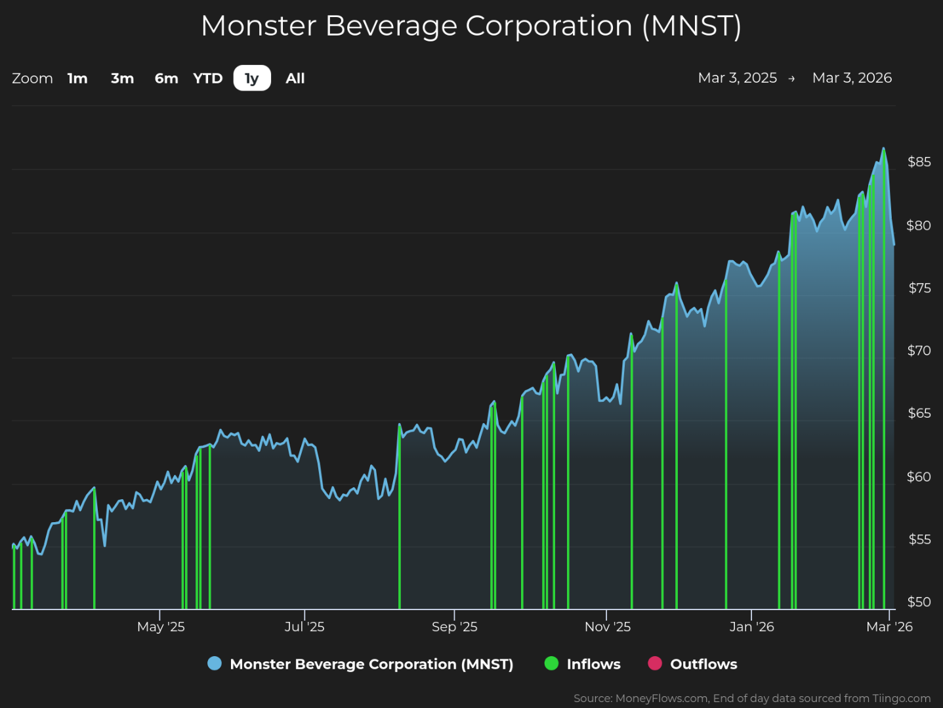Click the $85 price axis label
943x708 pixels.
[919, 162]
